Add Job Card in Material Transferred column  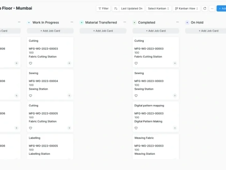click(103, 31)
